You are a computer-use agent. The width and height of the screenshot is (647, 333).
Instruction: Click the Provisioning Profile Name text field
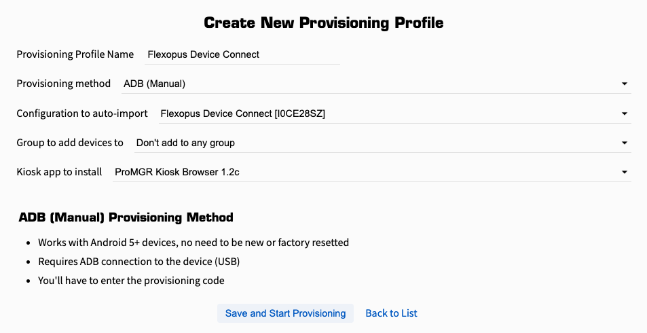[233, 54]
